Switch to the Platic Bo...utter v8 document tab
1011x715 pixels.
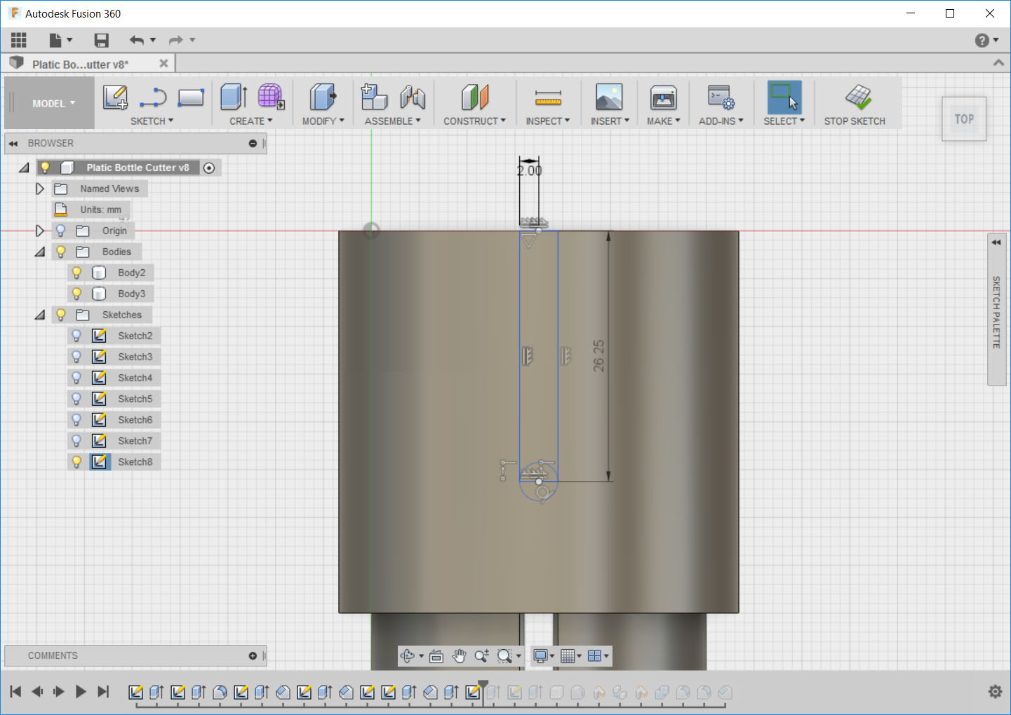point(81,63)
